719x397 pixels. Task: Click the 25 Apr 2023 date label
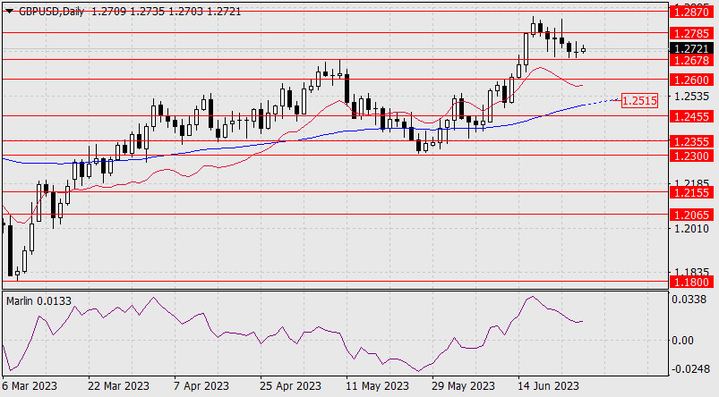[290, 386]
